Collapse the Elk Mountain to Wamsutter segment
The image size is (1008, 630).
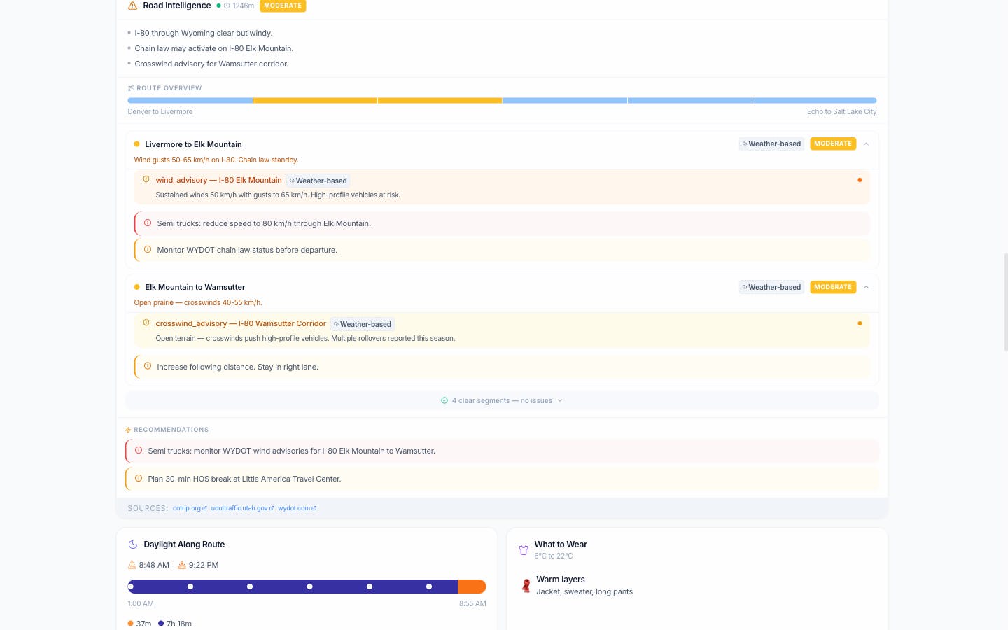click(x=866, y=287)
